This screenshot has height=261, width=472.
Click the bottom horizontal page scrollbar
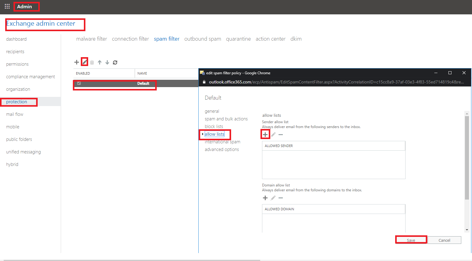pos(132,260)
